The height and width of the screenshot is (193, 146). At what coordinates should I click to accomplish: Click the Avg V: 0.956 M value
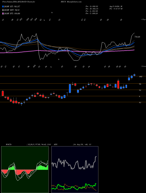click(116, 6)
